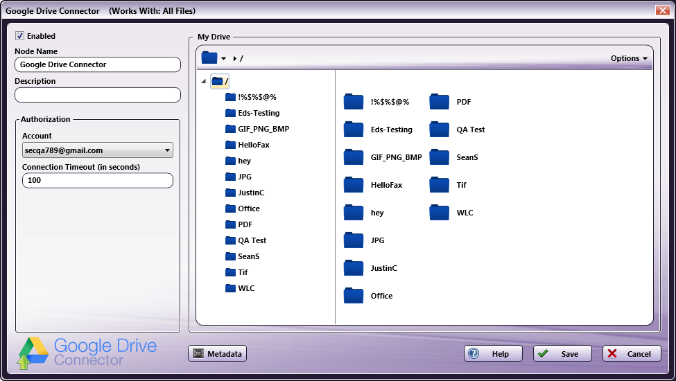Click large PDF folder icon
Viewport: 676px width, 381px height.
pos(440,102)
